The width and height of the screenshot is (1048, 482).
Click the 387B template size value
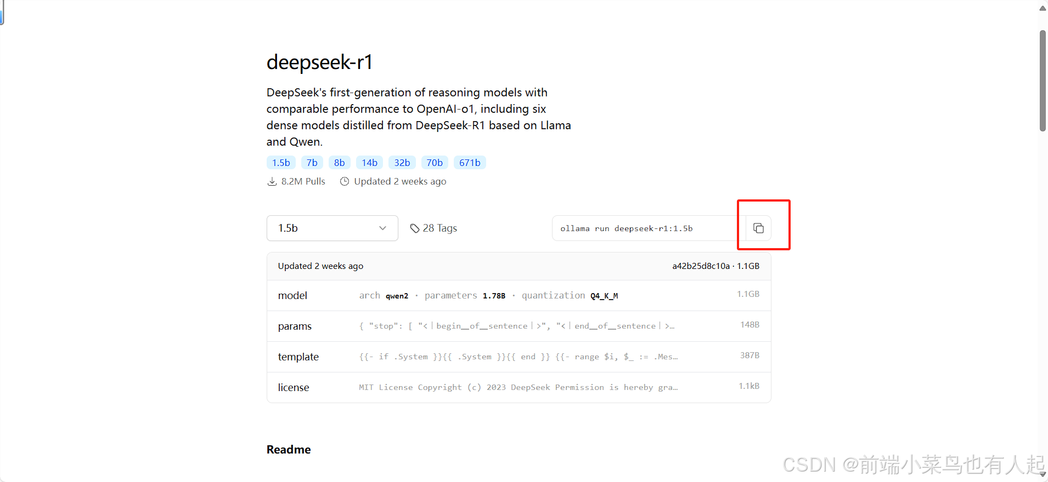click(x=750, y=355)
